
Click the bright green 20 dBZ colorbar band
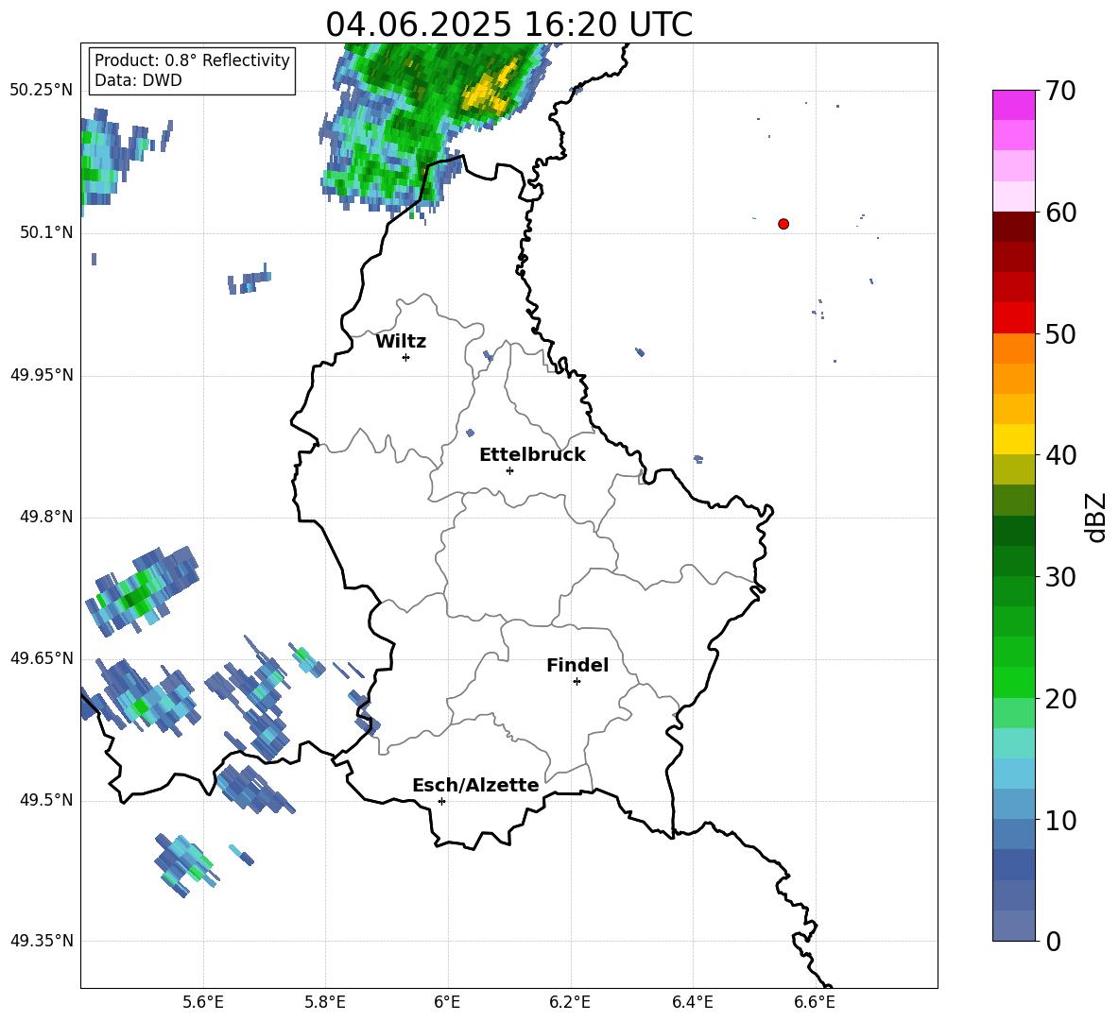coord(1013,682)
